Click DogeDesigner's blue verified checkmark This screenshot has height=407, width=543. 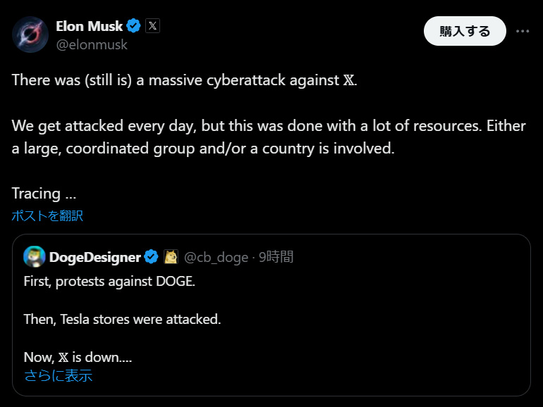[152, 257]
